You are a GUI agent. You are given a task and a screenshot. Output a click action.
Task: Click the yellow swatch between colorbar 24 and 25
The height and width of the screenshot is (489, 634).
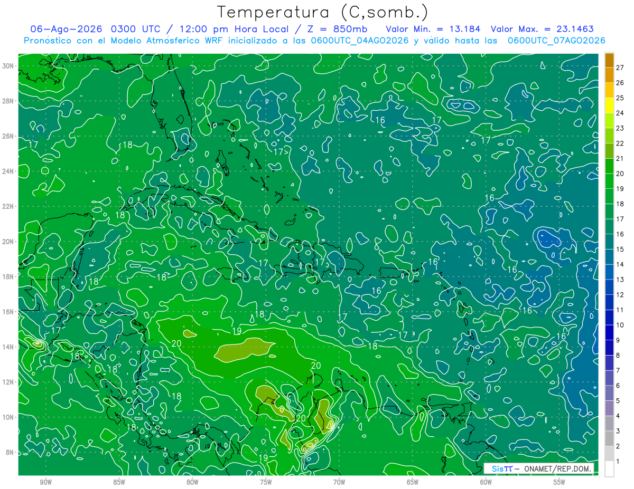pyautogui.click(x=609, y=105)
